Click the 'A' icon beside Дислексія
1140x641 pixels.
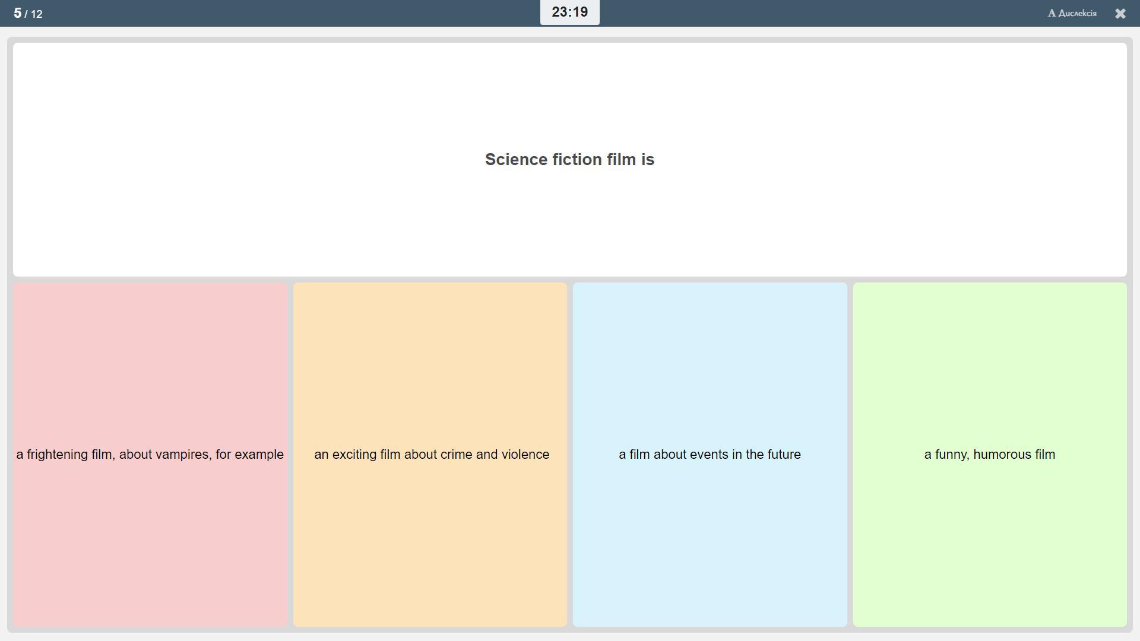[1052, 13]
